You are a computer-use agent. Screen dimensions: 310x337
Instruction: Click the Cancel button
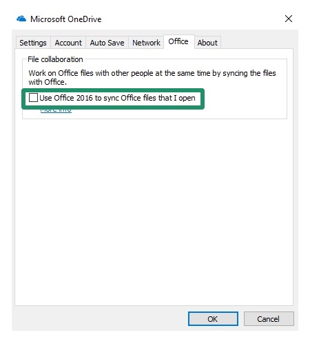tap(269, 318)
